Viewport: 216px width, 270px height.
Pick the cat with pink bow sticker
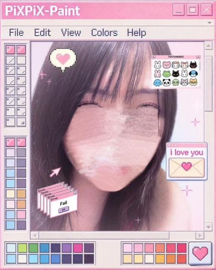pyautogui.click(x=184, y=65)
